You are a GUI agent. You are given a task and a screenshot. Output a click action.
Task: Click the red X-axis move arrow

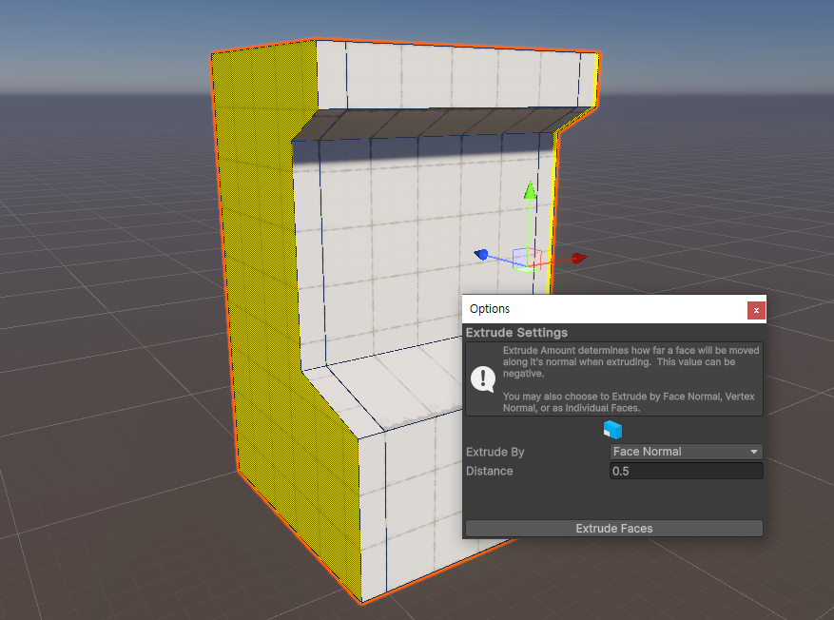click(x=577, y=258)
